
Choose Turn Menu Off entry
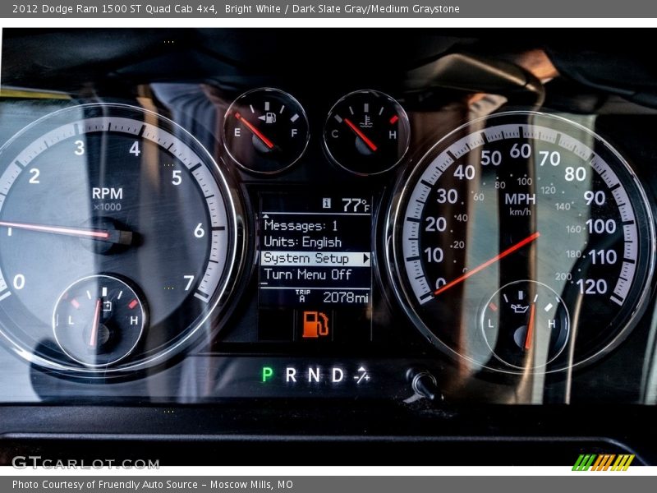[x=307, y=274]
